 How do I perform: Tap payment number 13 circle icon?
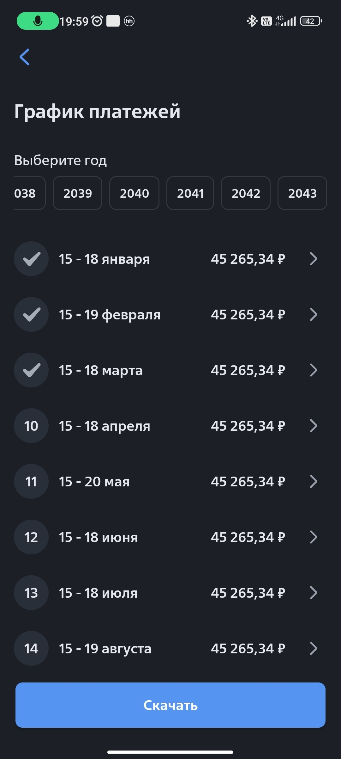coord(31,593)
